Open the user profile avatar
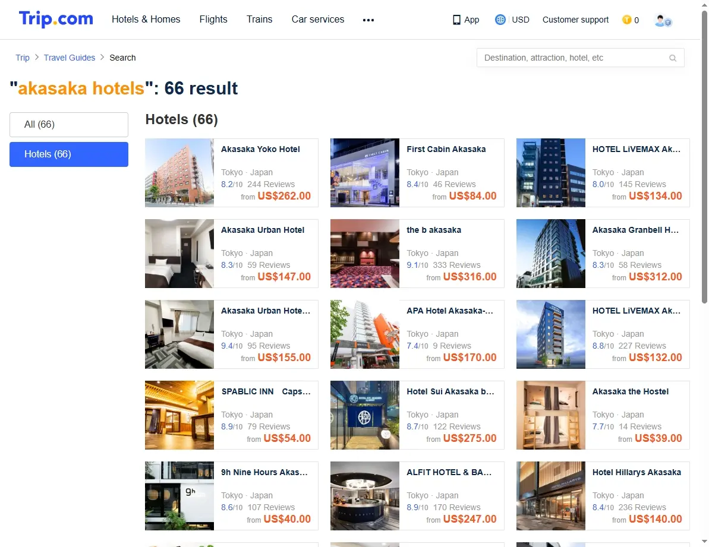 coord(663,20)
